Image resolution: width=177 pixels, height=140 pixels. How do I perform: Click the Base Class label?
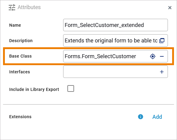click(x=20, y=56)
